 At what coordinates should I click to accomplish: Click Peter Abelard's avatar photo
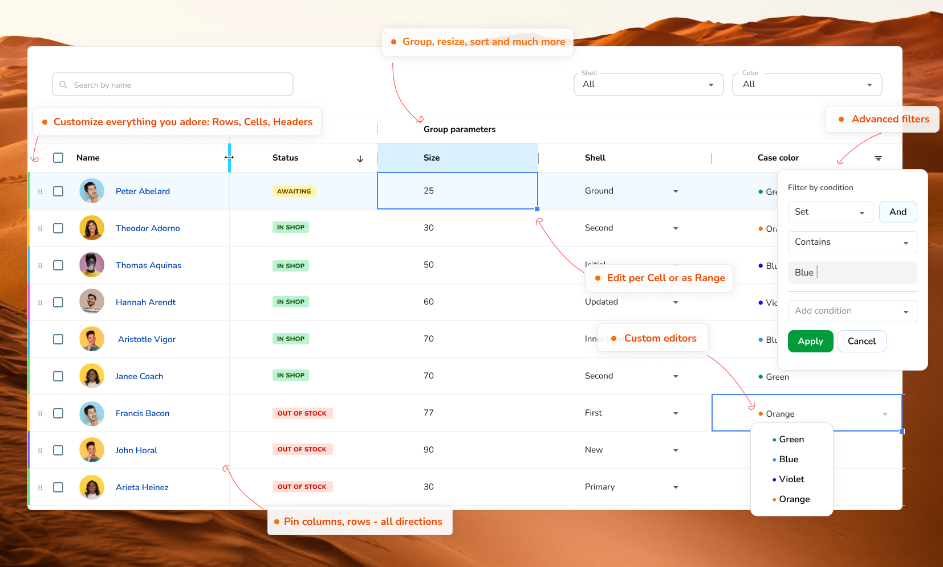point(92,191)
